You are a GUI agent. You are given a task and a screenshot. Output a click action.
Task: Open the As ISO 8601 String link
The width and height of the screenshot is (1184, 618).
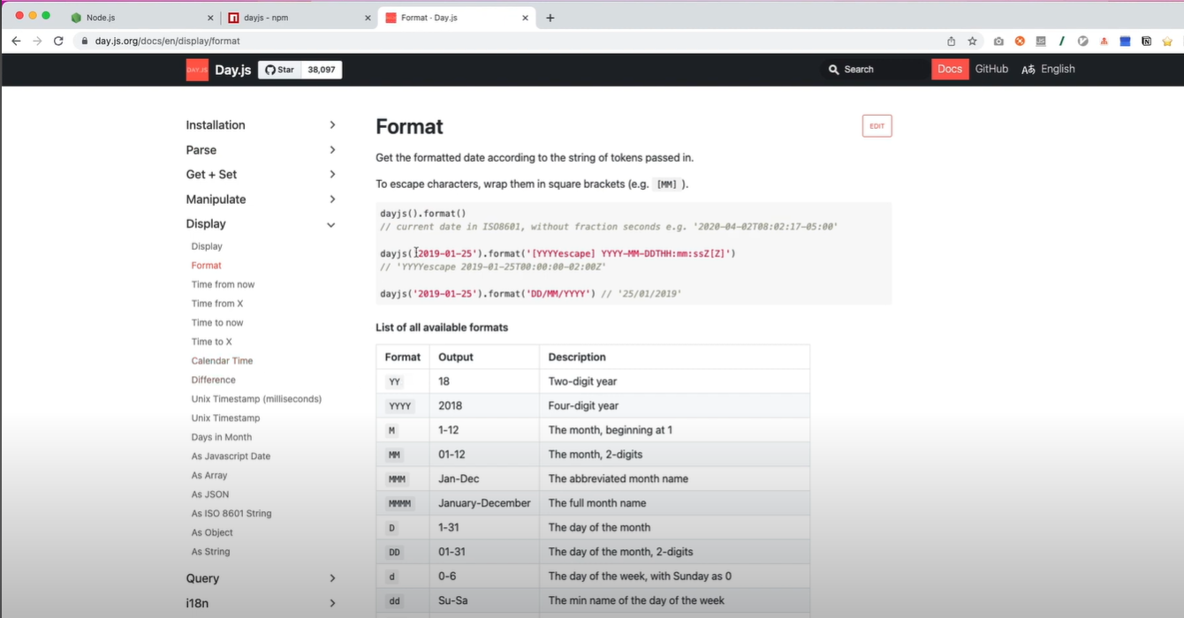tap(231, 514)
